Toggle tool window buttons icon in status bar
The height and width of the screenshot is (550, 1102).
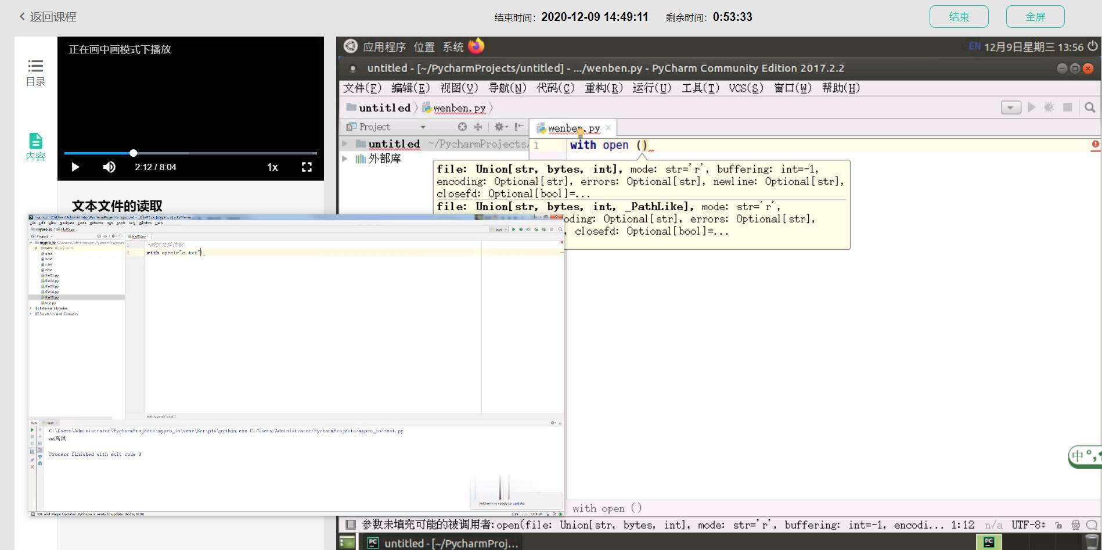pos(350,525)
